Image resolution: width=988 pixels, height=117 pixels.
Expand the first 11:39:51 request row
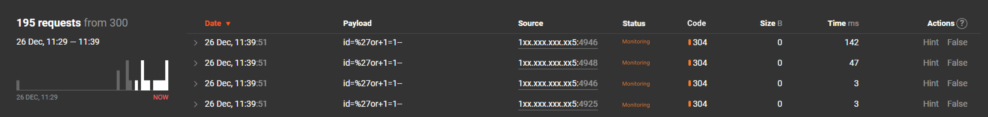tap(196, 43)
